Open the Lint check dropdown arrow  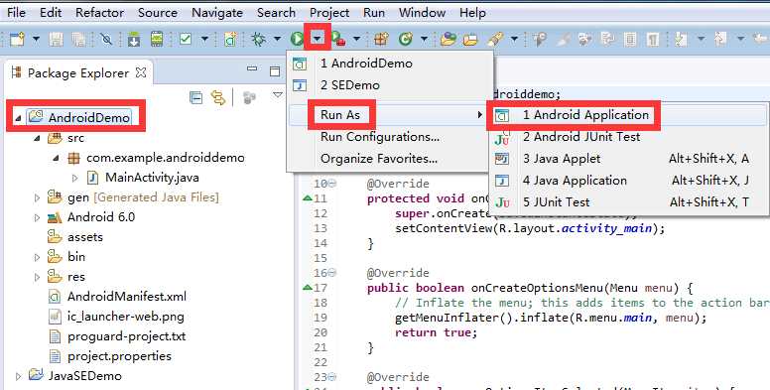204,39
